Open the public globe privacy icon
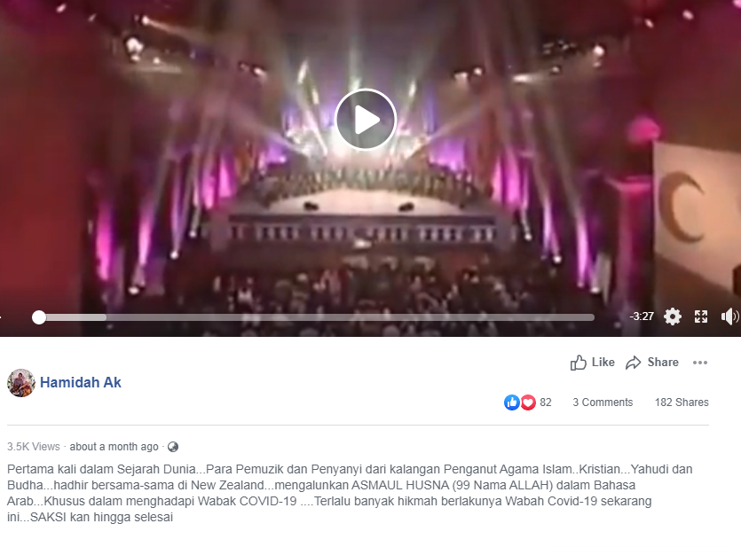 pyautogui.click(x=173, y=447)
